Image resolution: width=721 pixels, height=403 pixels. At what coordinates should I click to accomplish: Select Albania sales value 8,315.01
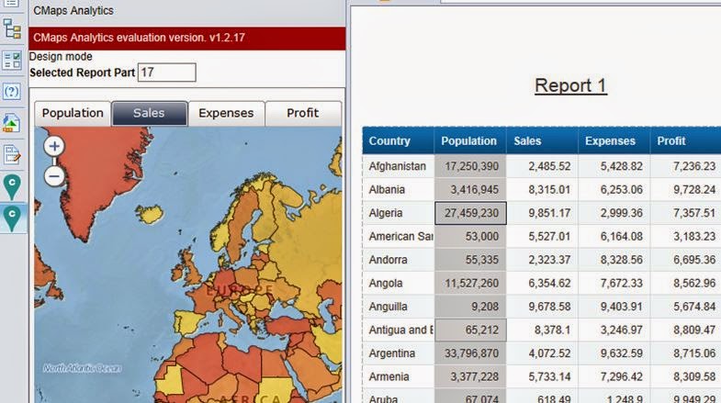tap(542, 190)
